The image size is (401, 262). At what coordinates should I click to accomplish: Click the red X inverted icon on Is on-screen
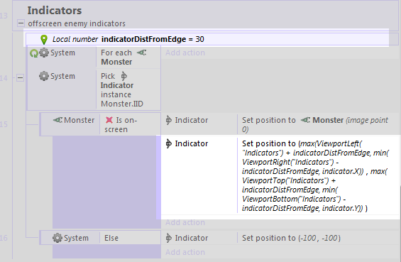pyautogui.click(x=109, y=120)
